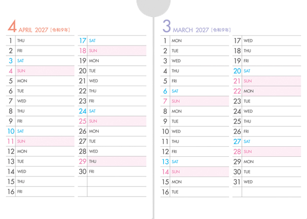Select the April 4 Sunday row
Image resolution: width=307 pixels, height=219 pixels.
[40, 71]
